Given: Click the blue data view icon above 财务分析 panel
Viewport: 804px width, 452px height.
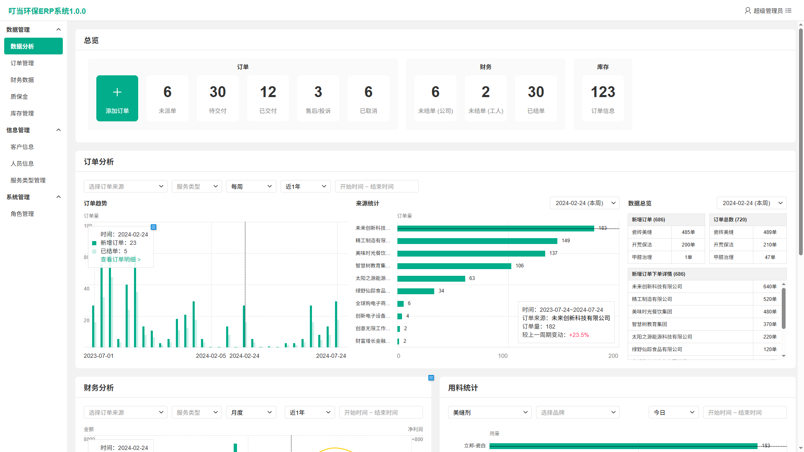Looking at the screenshot, I should coord(431,378).
